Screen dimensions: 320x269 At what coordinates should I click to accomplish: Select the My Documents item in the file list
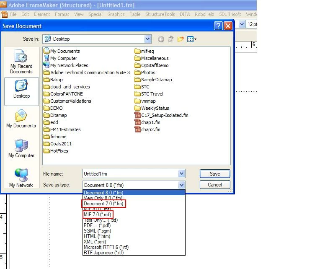[x=62, y=51]
